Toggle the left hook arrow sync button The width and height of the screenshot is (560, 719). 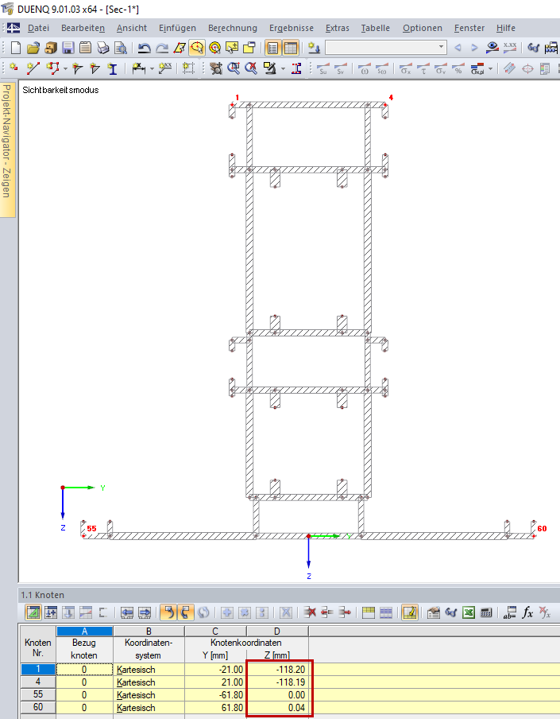click(x=168, y=612)
